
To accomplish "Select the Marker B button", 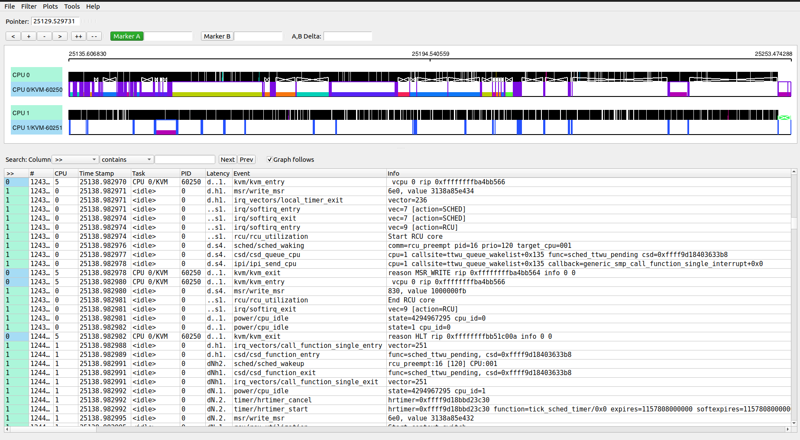I will 217,36.
